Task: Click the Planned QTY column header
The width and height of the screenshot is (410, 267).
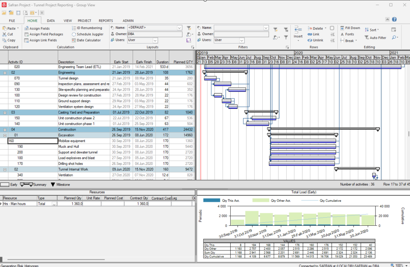Action: 182,57
